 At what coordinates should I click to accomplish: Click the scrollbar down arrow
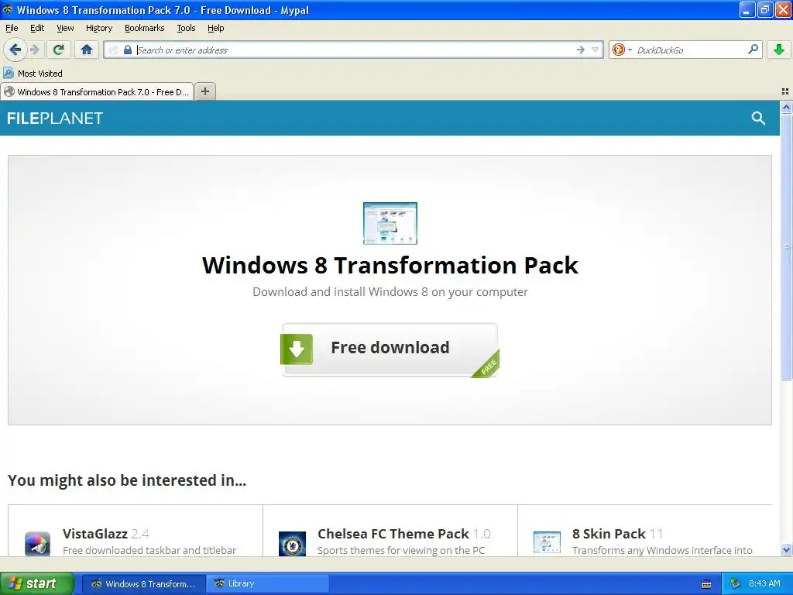786,549
